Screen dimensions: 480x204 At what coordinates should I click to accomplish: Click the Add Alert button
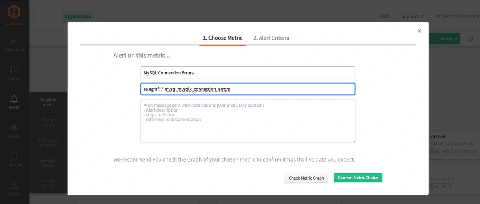coord(445,39)
